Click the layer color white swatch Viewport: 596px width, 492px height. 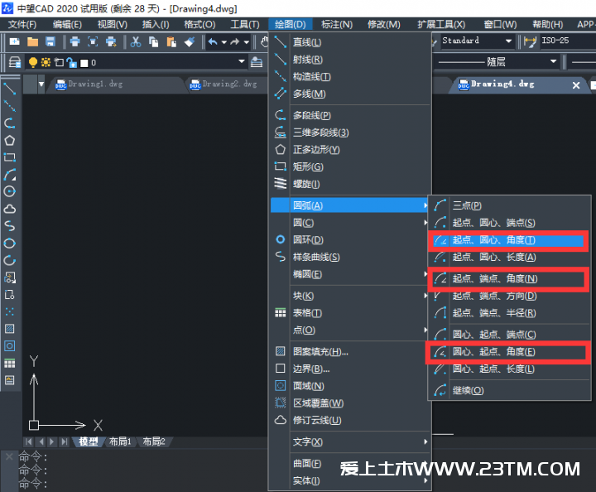[84, 63]
